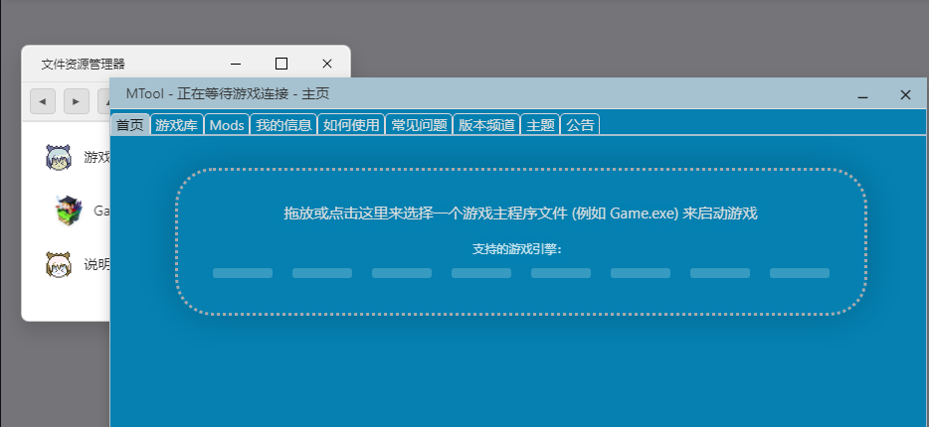Image resolution: width=929 pixels, height=427 pixels.
Task: View the 常见问题 tab
Action: point(419,125)
